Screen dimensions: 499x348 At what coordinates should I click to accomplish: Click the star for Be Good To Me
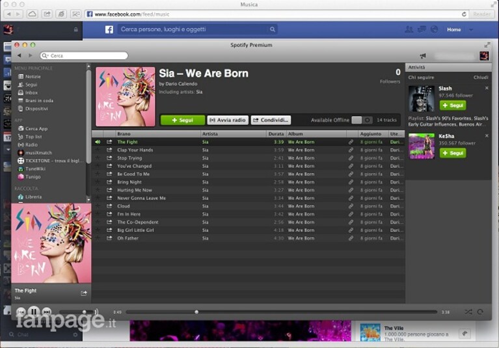pyautogui.click(x=98, y=174)
